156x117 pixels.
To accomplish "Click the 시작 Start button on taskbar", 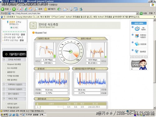I will point(4,115).
